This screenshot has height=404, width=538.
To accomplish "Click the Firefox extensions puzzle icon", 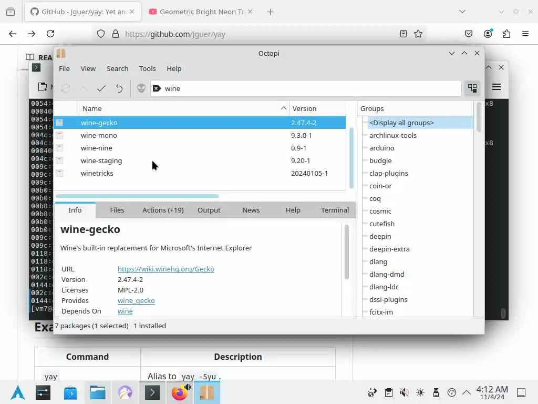I will point(506,34).
